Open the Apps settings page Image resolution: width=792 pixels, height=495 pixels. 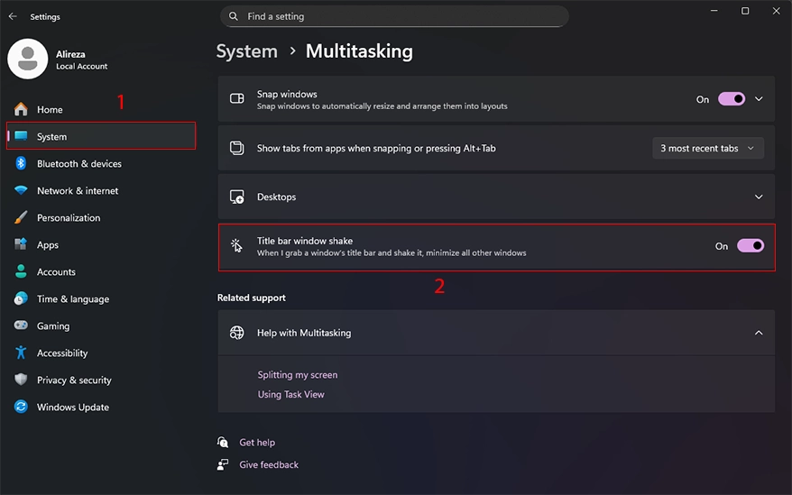(48, 244)
